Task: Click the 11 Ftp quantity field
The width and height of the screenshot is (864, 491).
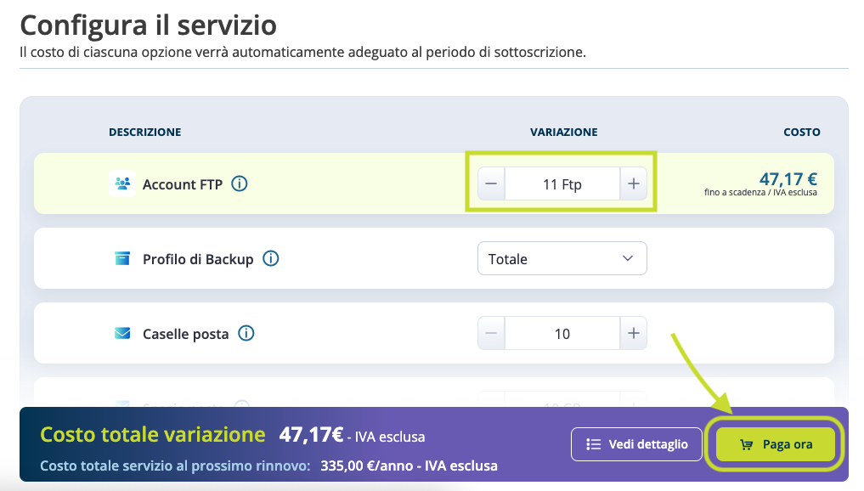Action: [x=562, y=183]
